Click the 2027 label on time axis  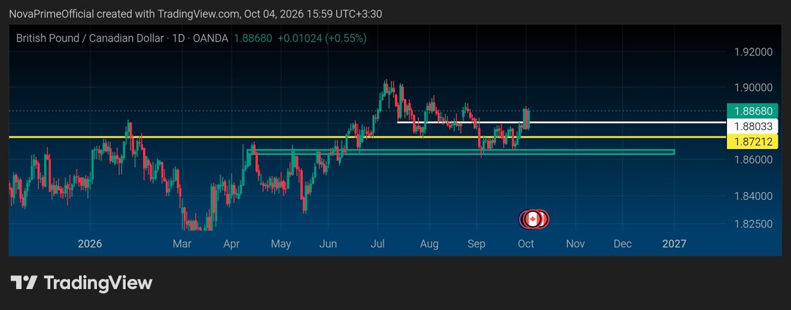pos(674,244)
